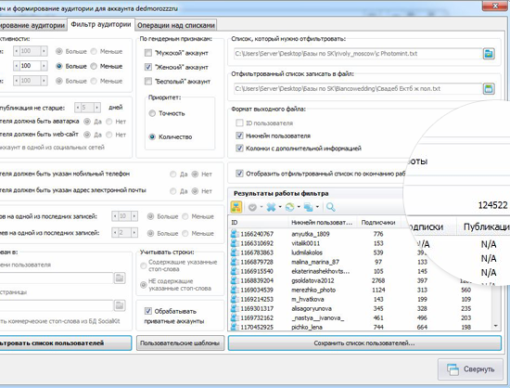Uncheck the "Женский" аккаунт checkbox
Viewport: 510px width, 388px height.
coord(148,67)
